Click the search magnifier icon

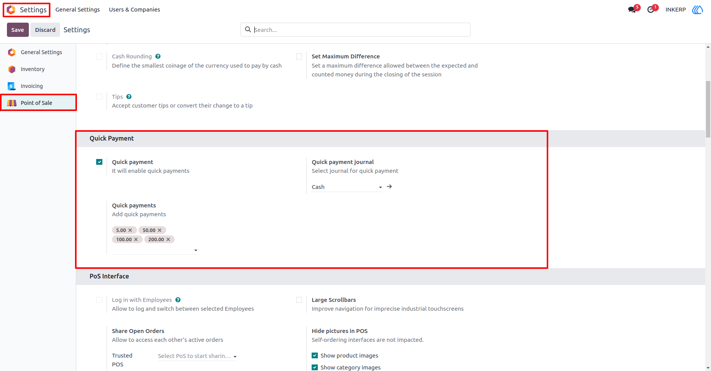(248, 30)
